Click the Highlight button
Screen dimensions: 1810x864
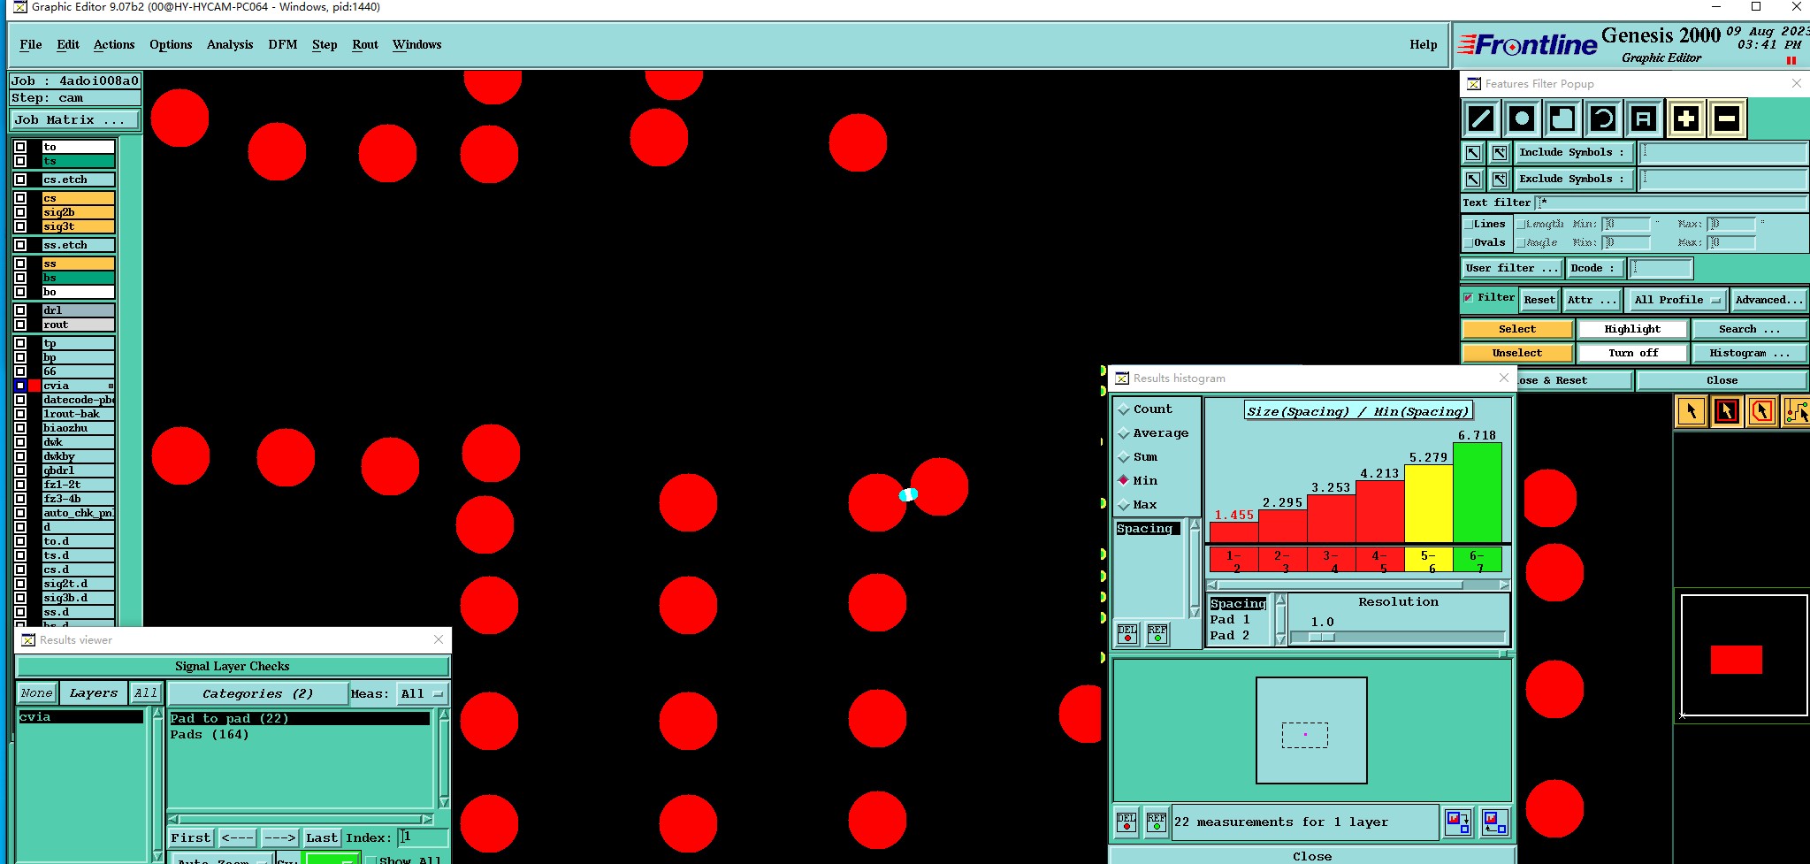[1633, 330]
